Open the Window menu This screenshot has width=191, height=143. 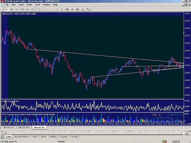(x=46, y=5)
